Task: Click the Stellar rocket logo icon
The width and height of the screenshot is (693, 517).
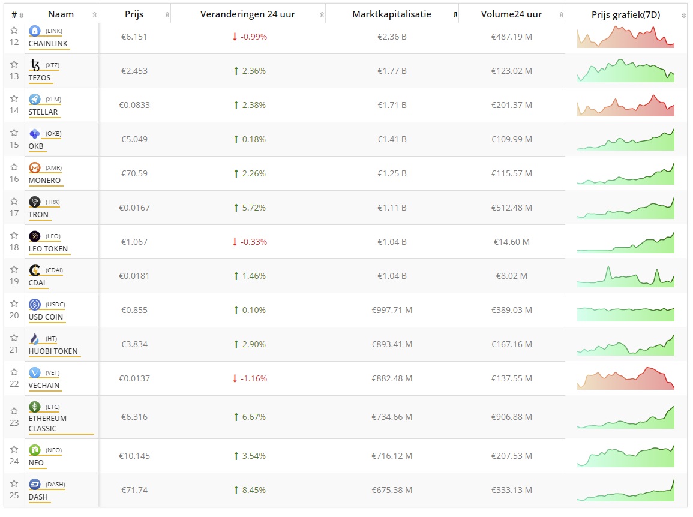Action: [x=35, y=99]
